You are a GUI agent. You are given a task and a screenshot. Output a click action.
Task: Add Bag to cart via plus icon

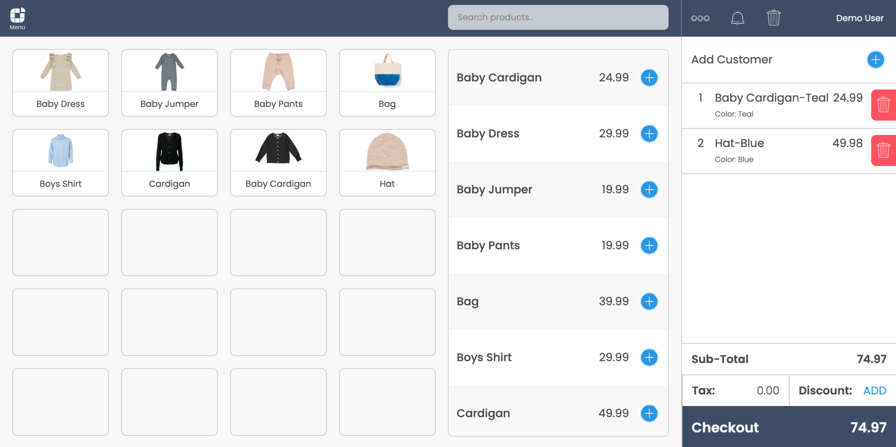pyautogui.click(x=649, y=301)
